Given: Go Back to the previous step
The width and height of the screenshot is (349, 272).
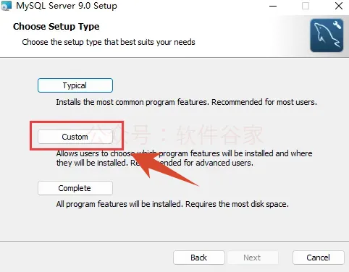Looking at the screenshot, I should coord(199,258).
